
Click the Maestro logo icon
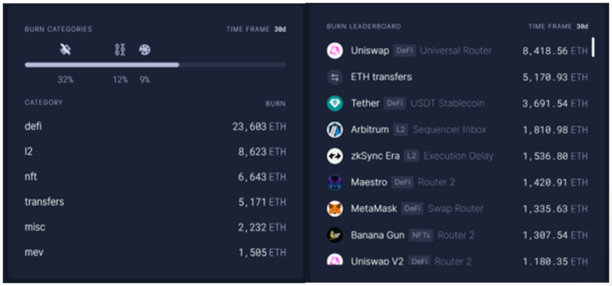tap(335, 183)
